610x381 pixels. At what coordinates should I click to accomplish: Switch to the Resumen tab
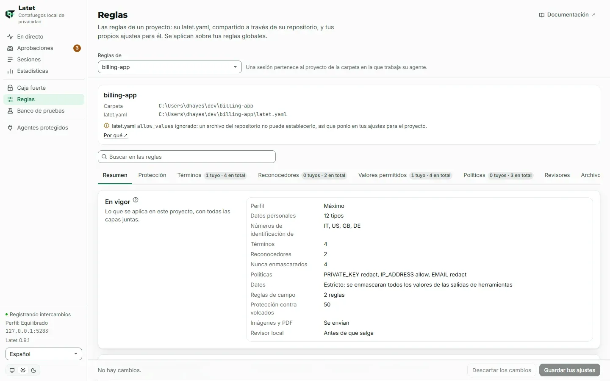point(115,175)
